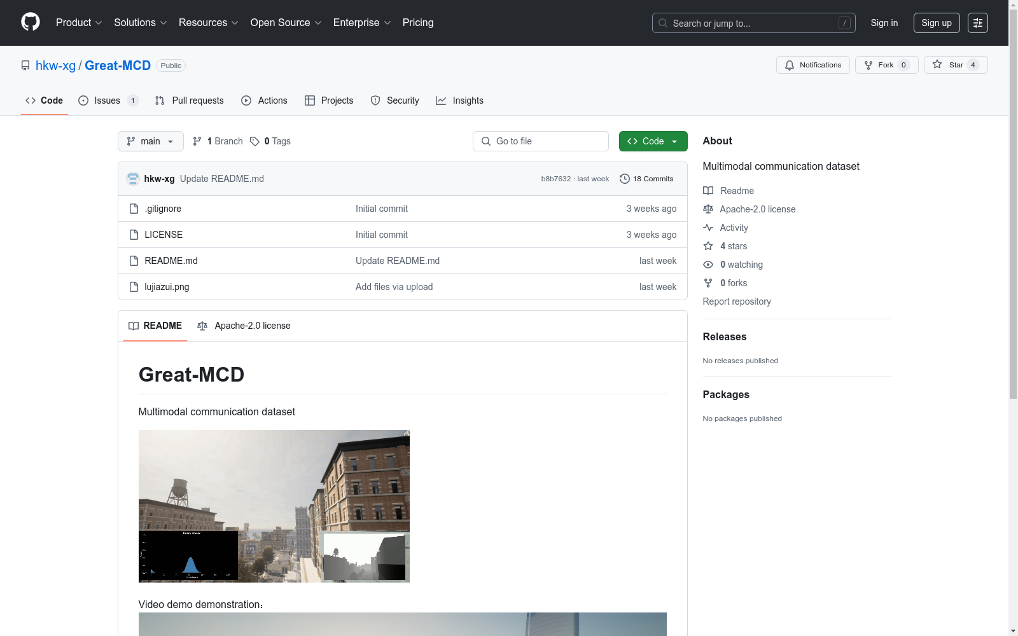Open the Packages section heading link

coord(726,395)
